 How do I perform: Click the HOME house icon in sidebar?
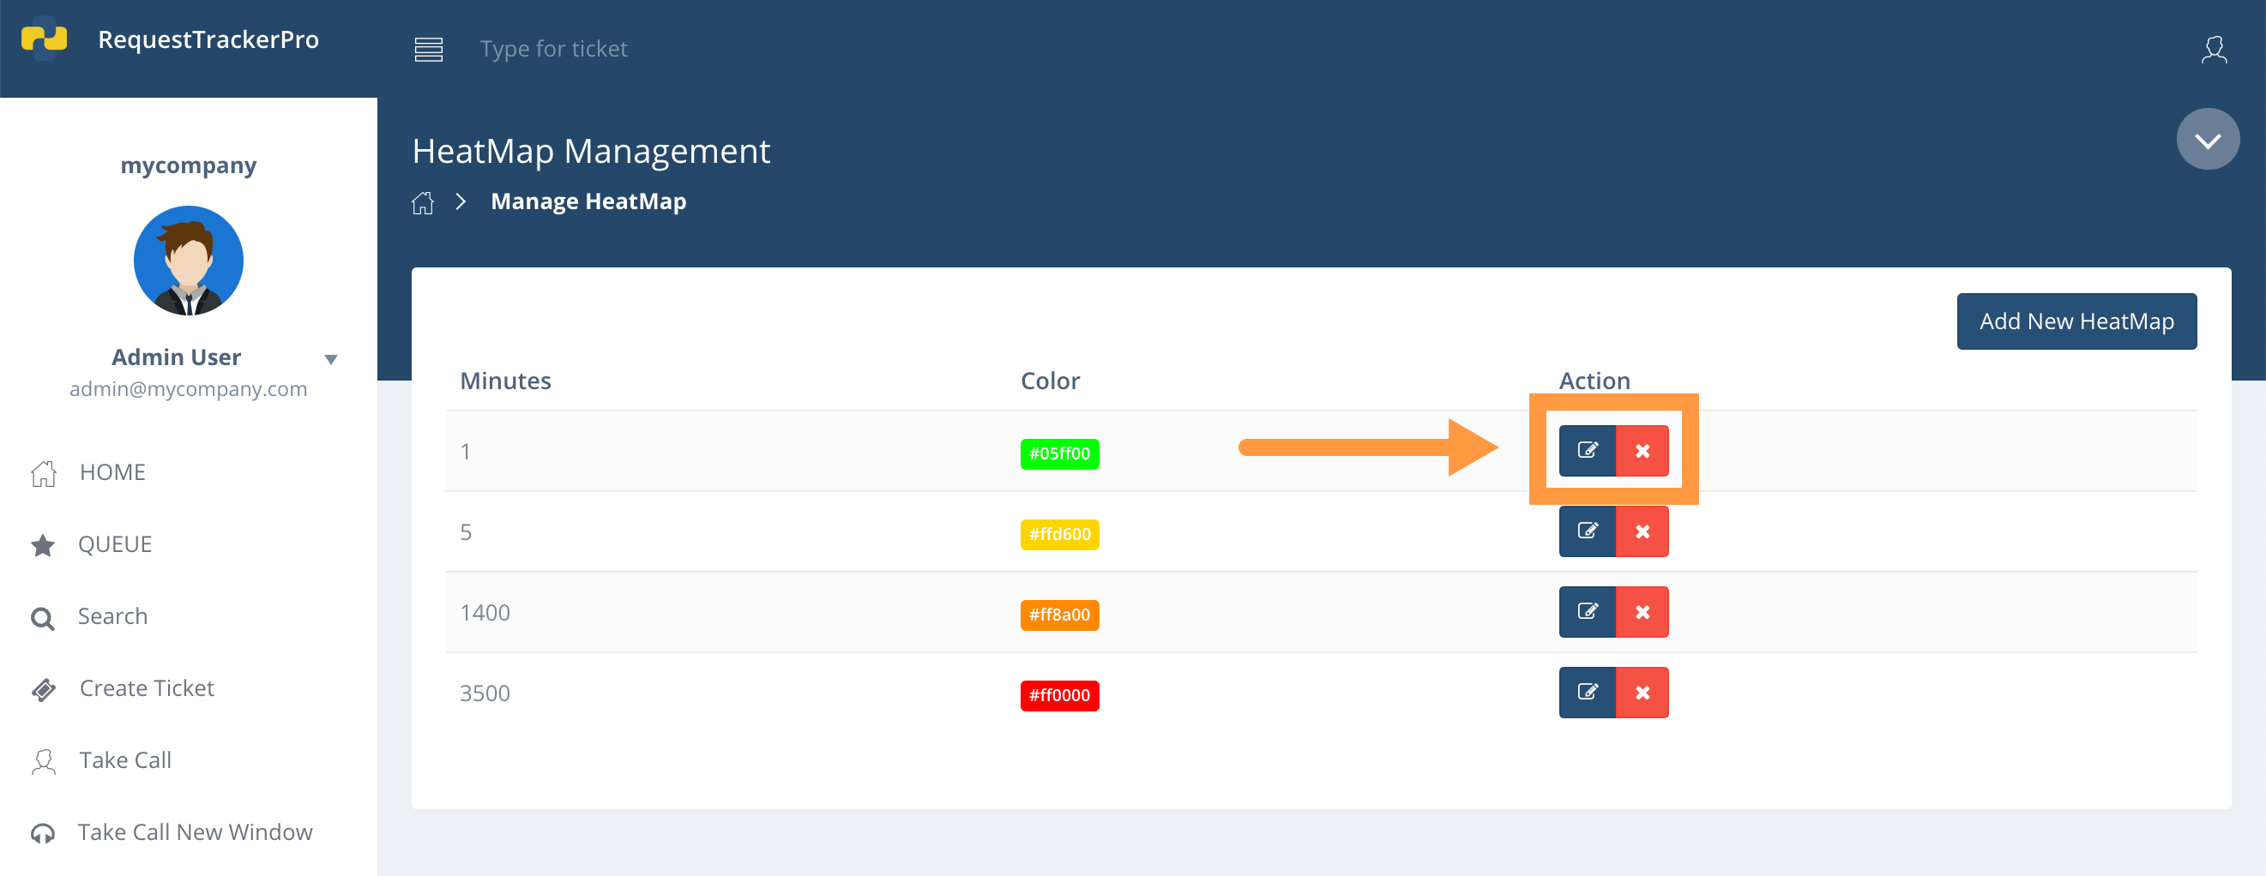coord(44,473)
